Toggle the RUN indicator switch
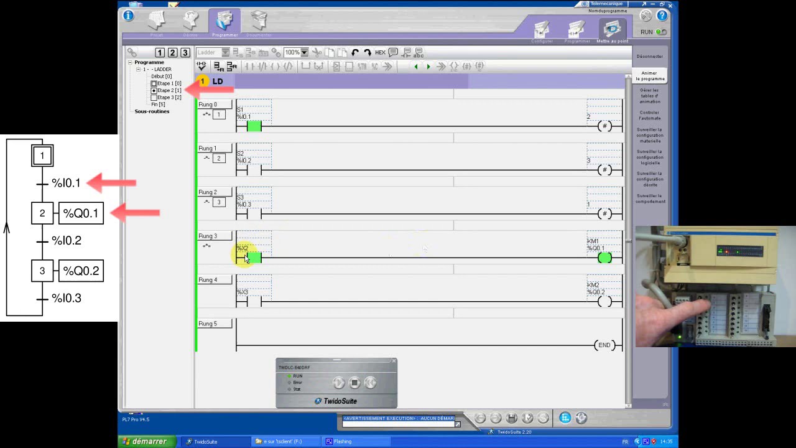This screenshot has width=796, height=448. 660,32
